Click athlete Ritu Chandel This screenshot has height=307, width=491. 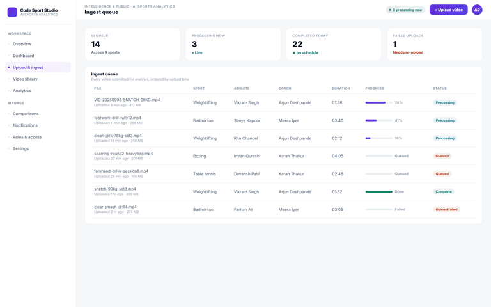pos(245,138)
